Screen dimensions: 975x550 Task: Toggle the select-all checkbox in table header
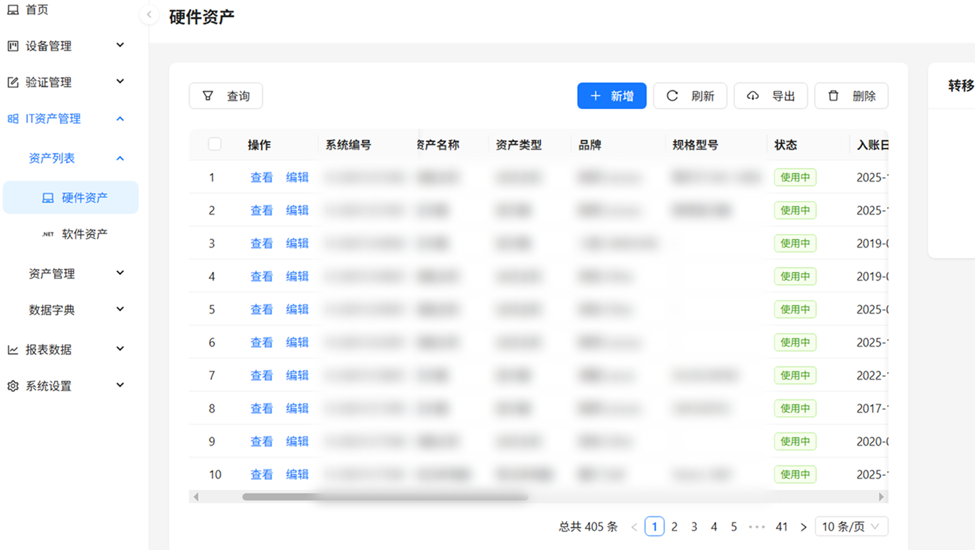215,145
